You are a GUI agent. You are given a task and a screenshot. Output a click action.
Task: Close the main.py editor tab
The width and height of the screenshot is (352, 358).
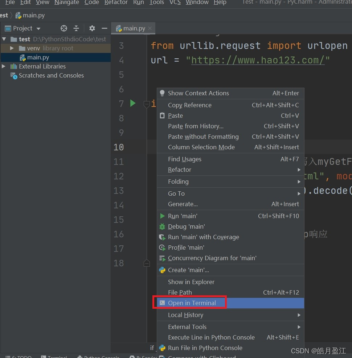point(150,28)
